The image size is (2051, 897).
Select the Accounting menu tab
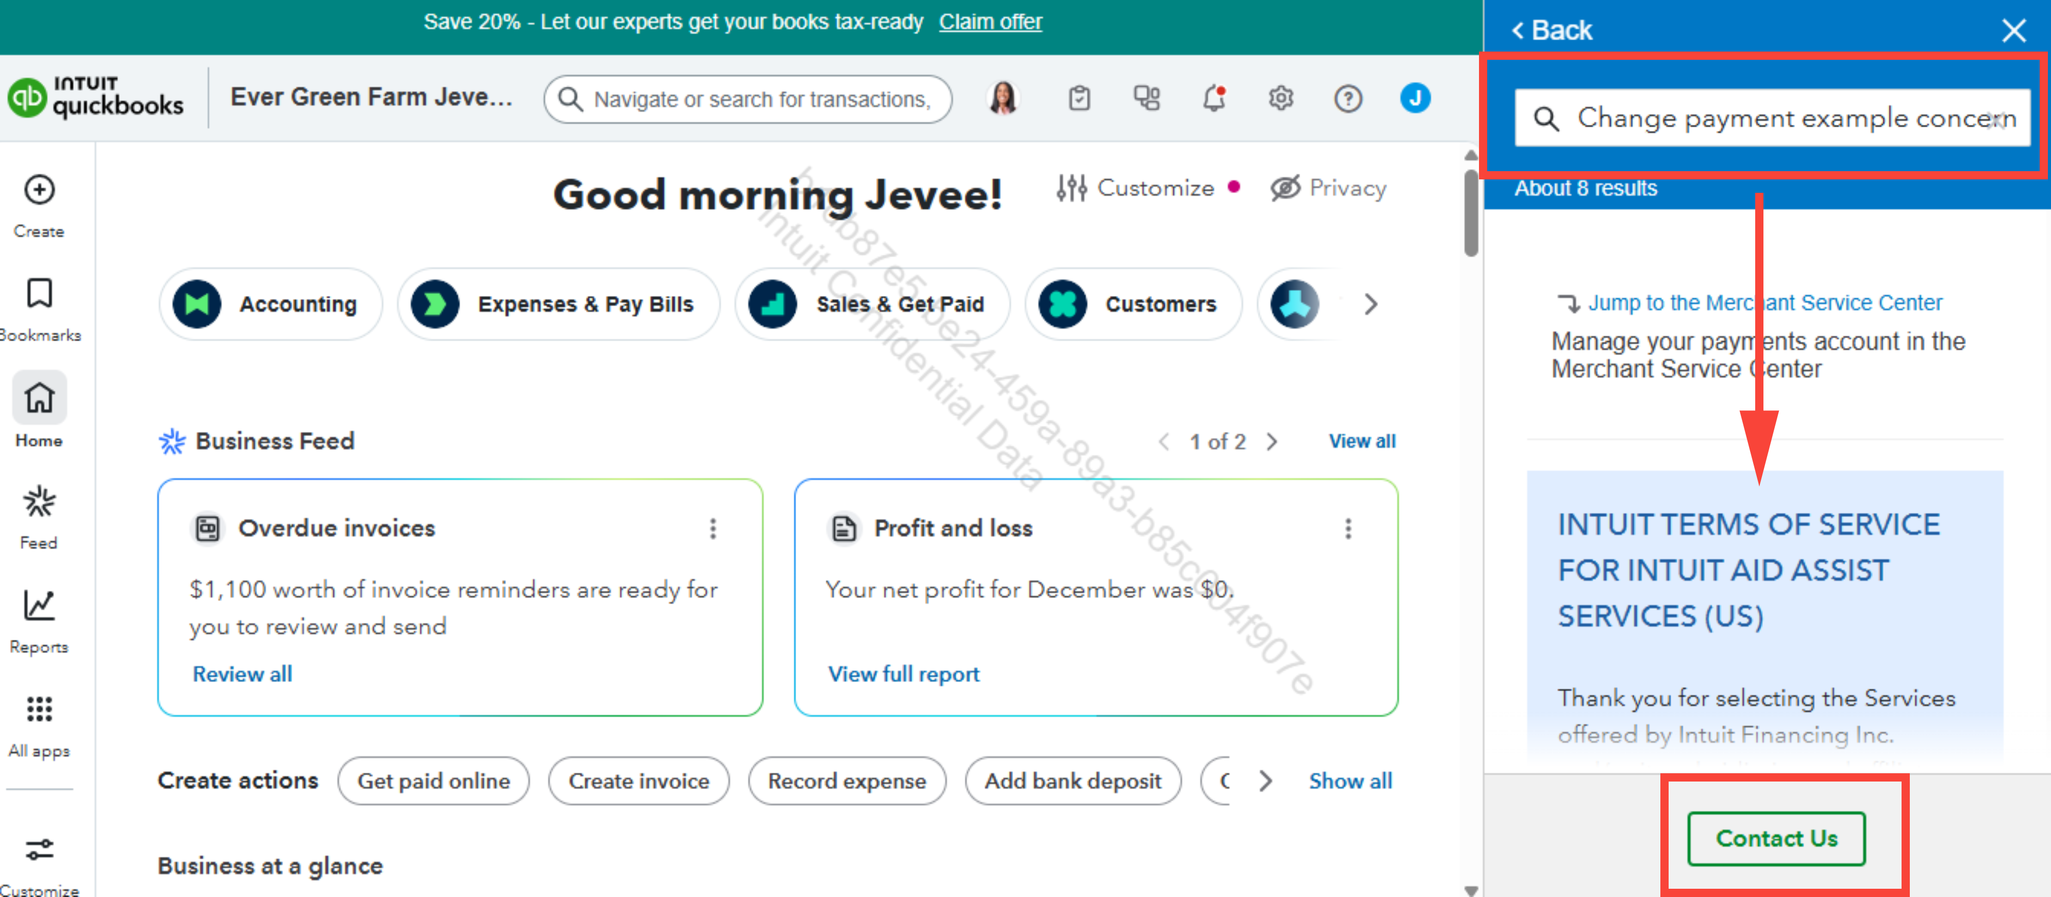[x=271, y=304]
